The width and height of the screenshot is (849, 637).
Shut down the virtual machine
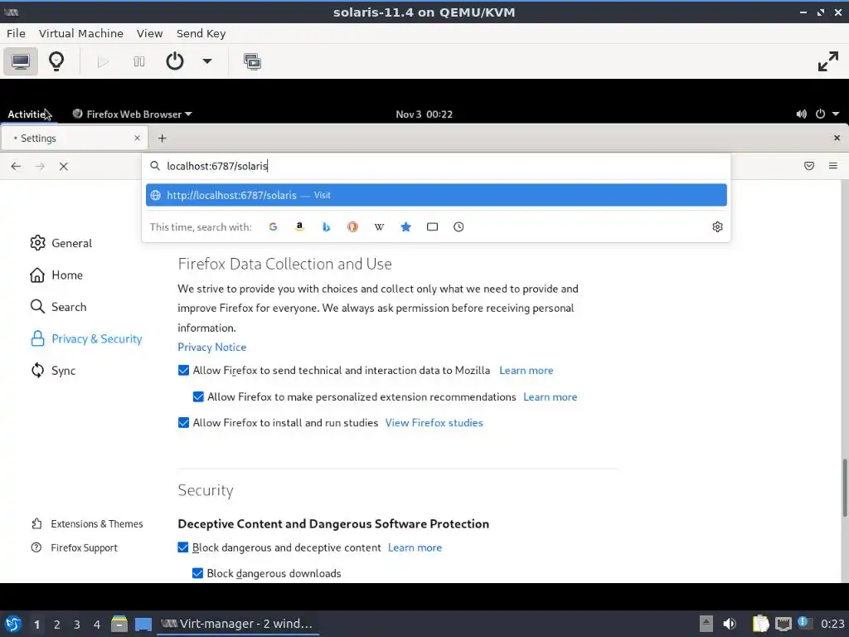pos(174,61)
